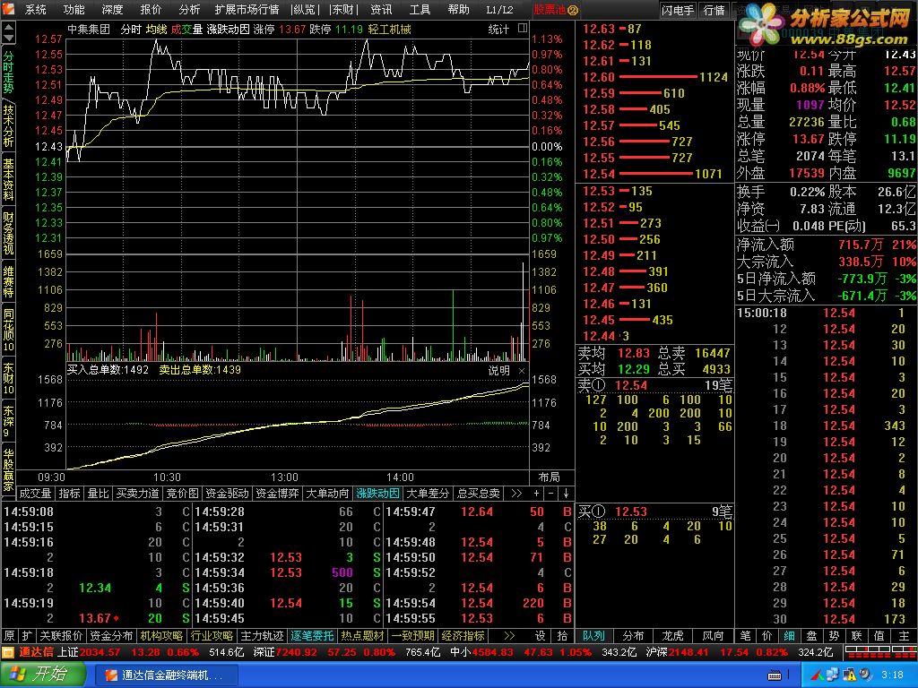Click the + button beside indicator tabs
Image resolution: width=918 pixels, height=688 pixels.
(x=536, y=494)
